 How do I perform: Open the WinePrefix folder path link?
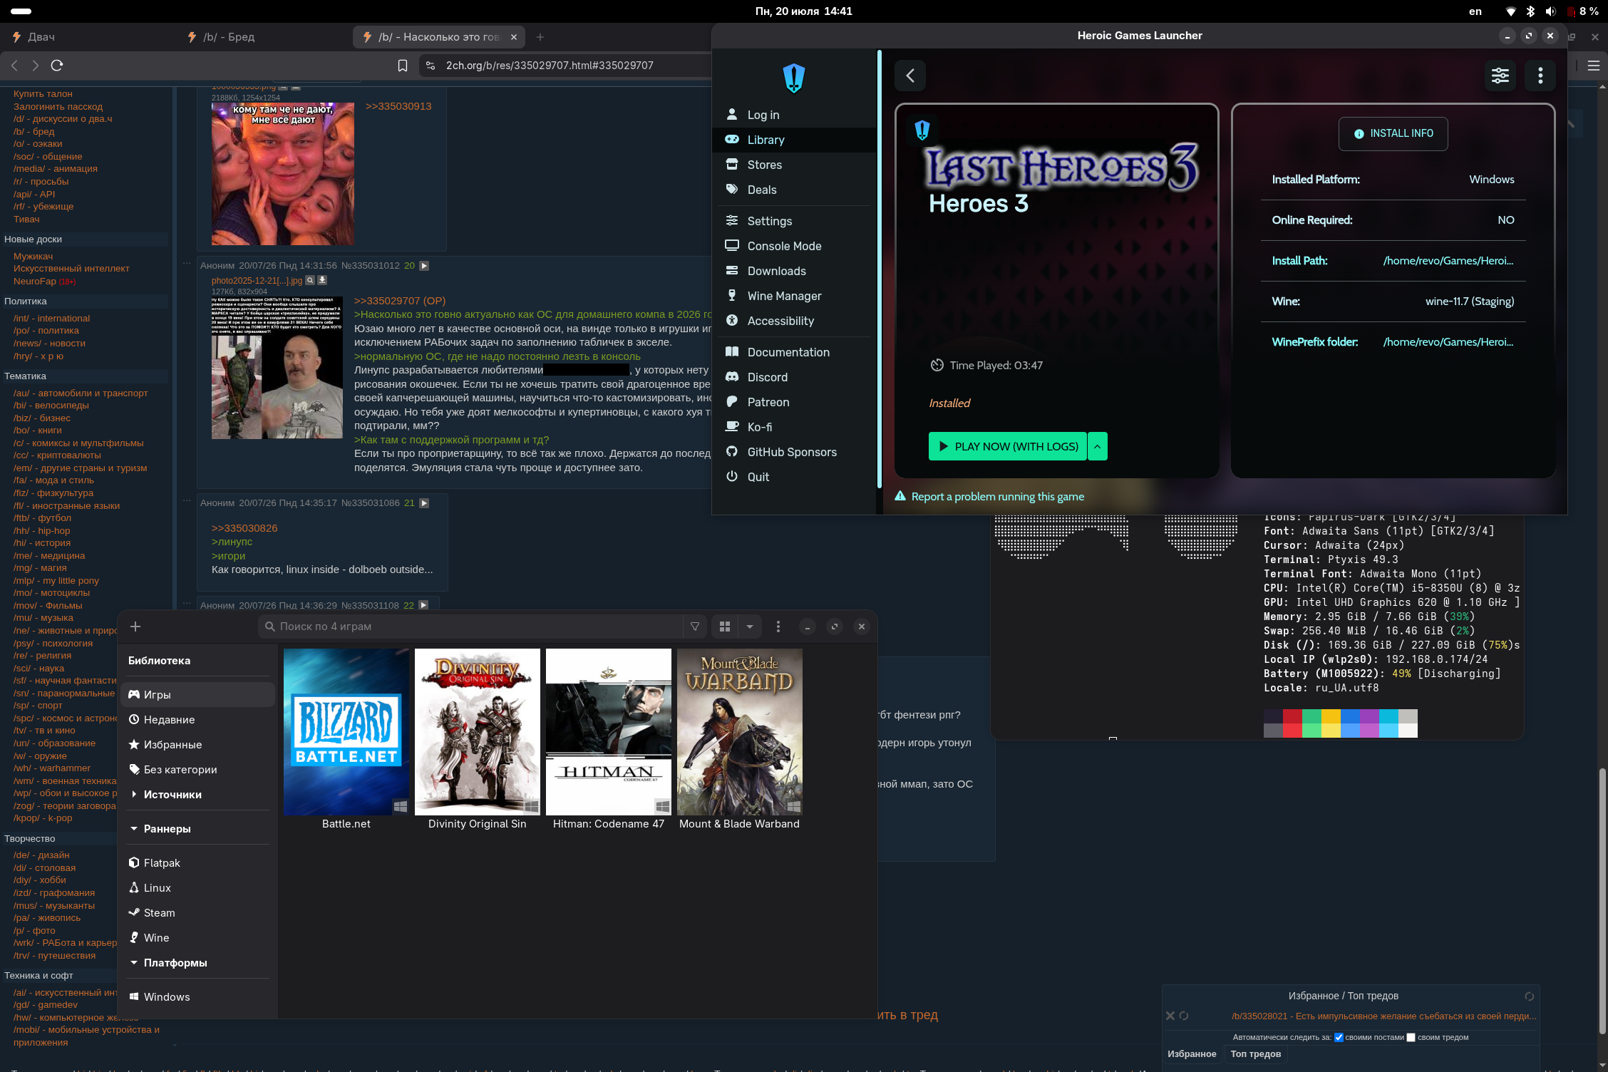(x=1448, y=342)
